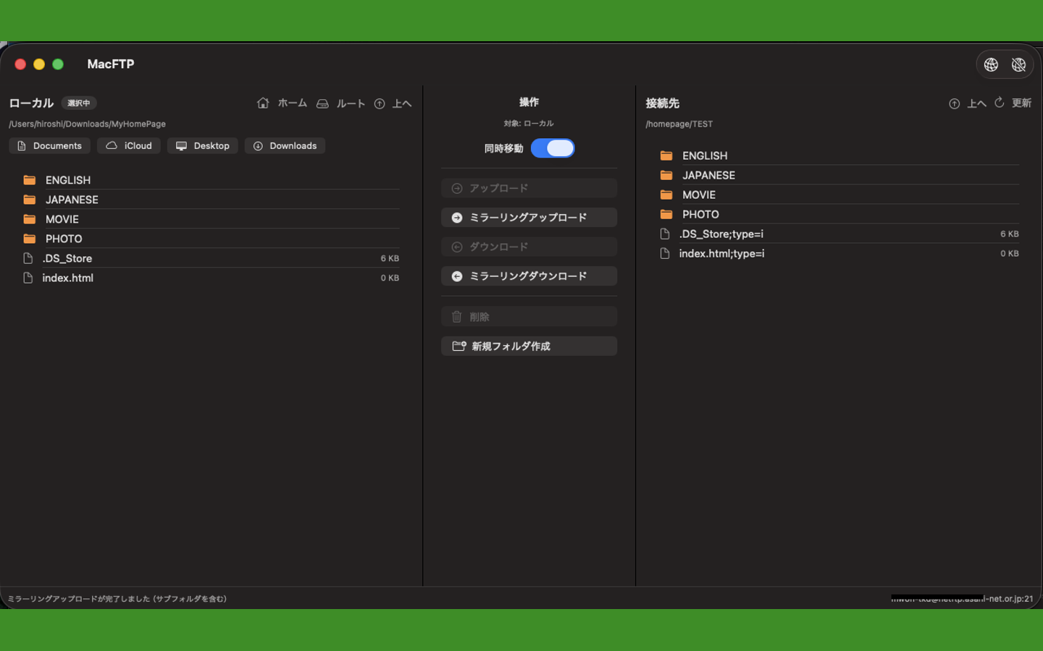Select the remote .DS_Store;type=i file
Image resolution: width=1043 pixels, height=651 pixels.
pos(722,234)
